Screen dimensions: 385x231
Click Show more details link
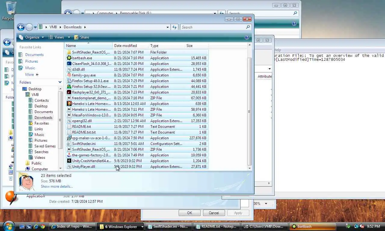pos(57,186)
